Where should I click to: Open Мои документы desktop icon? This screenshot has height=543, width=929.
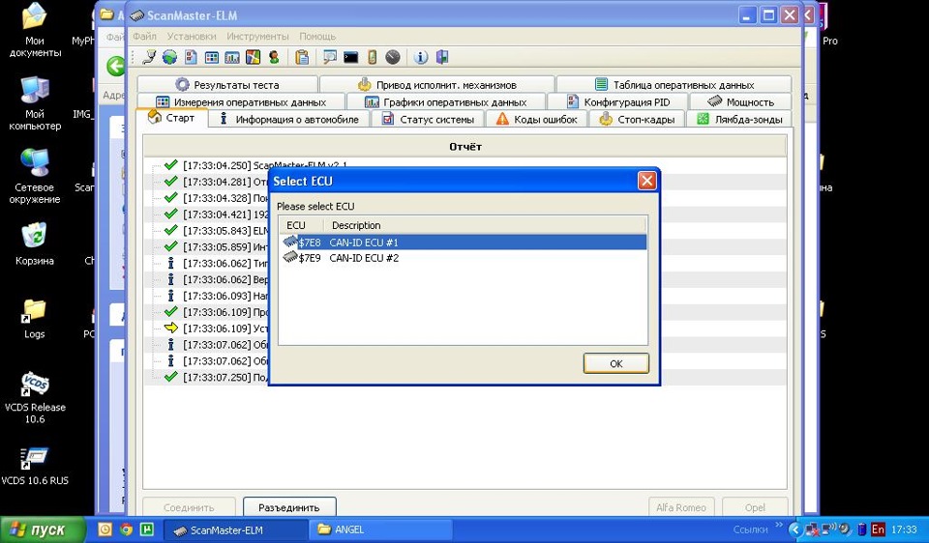point(35,30)
